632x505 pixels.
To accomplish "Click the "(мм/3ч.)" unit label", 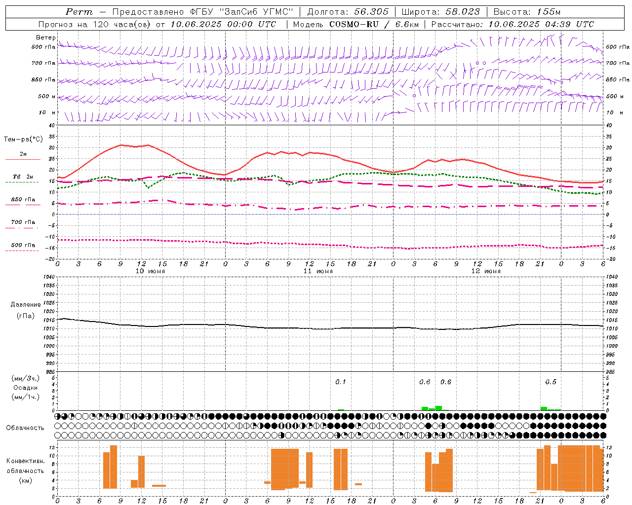I will pos(26,378).
